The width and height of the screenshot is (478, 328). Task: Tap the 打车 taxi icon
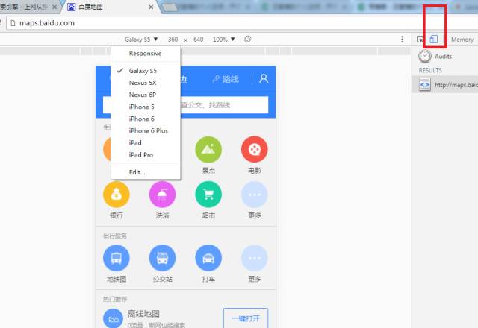[x=208, y=258]
